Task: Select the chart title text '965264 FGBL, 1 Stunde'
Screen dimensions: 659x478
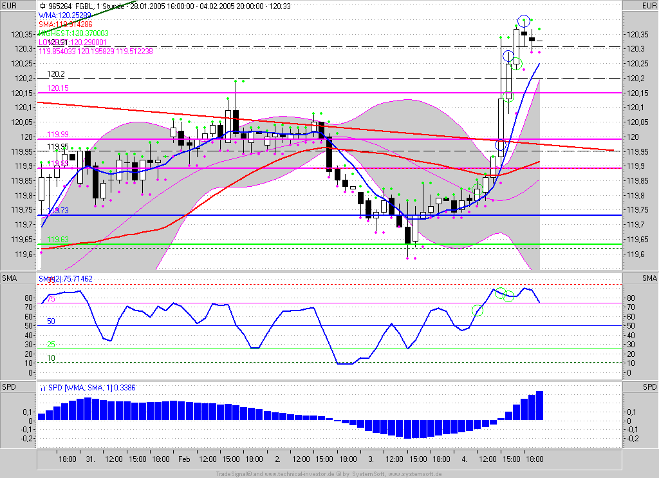Action: (87, 6)
